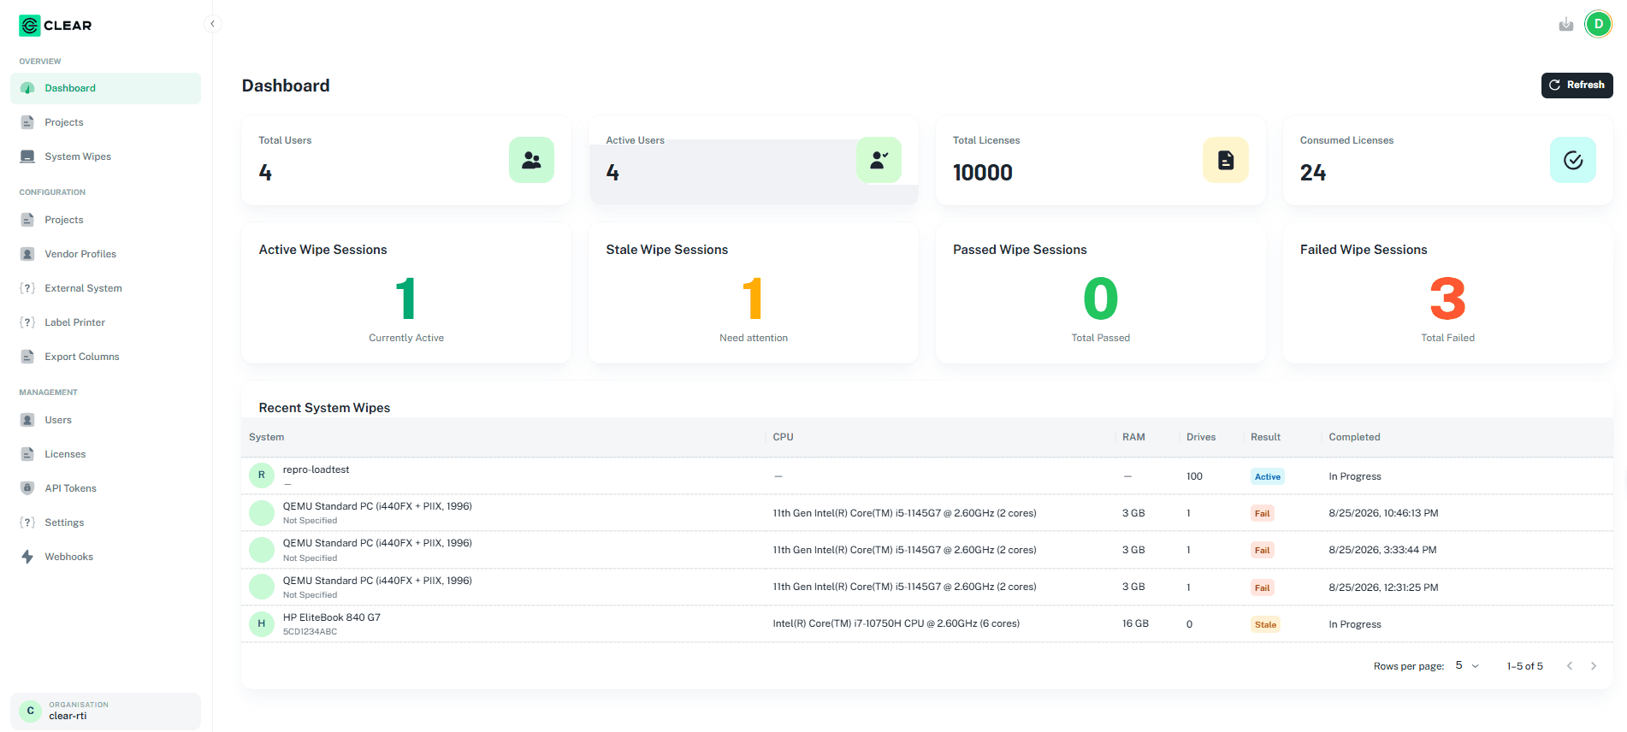The width and height of the screenshot is (1627, 732).
Task: Collapse the sidebar with the chevron button
Action: click(x=212, y=24)
